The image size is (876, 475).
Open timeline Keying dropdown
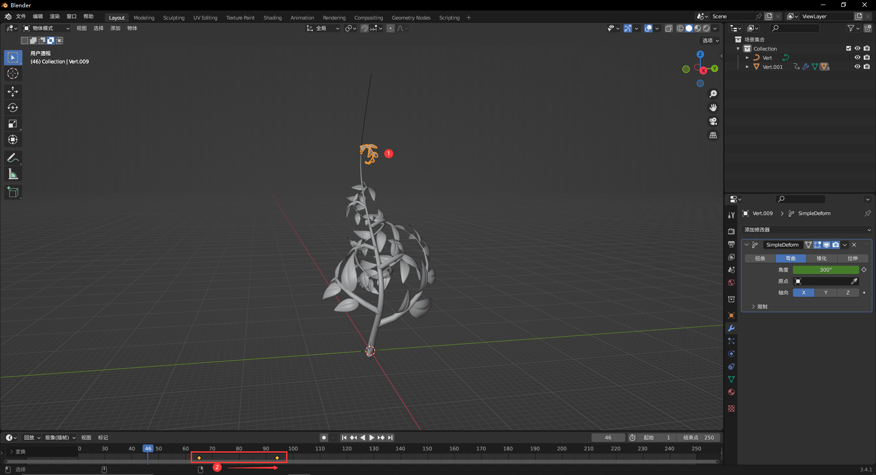[60, 438]
